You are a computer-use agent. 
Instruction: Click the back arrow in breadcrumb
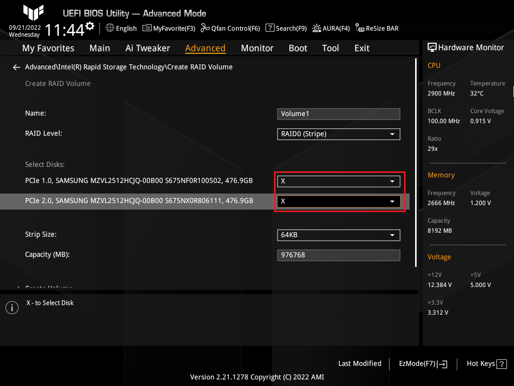pos(17,67)
